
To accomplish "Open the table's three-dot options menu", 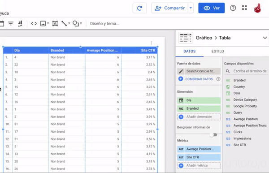I will tap(151, 43).
